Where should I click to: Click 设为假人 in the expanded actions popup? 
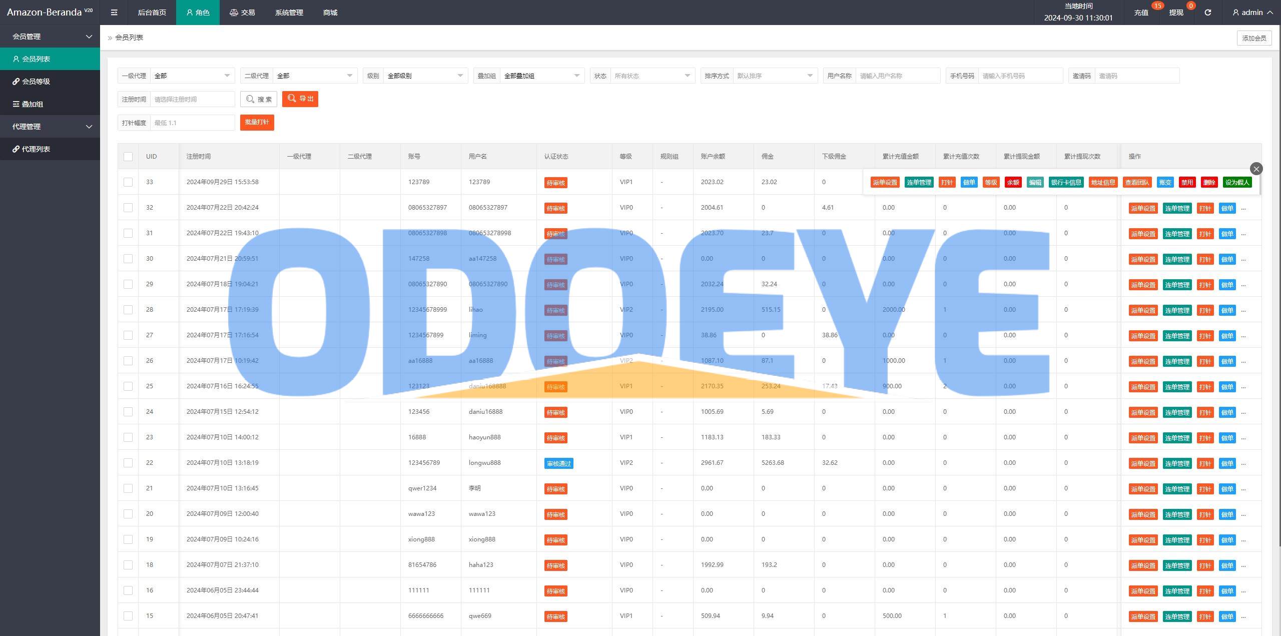tap(1237, 183)
